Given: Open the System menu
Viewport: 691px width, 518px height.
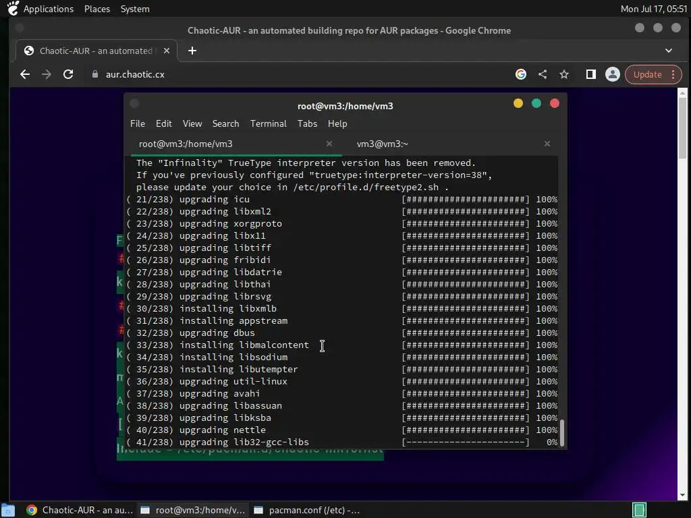Looking at the screenshot, I should tap(135, 9).
